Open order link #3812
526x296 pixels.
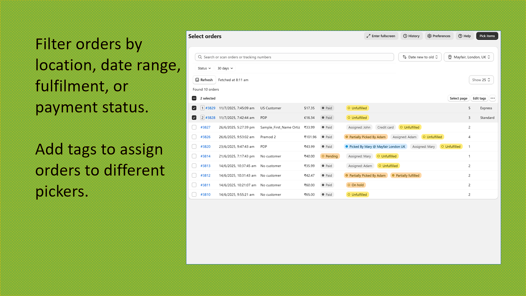click(x=205, y=176)
